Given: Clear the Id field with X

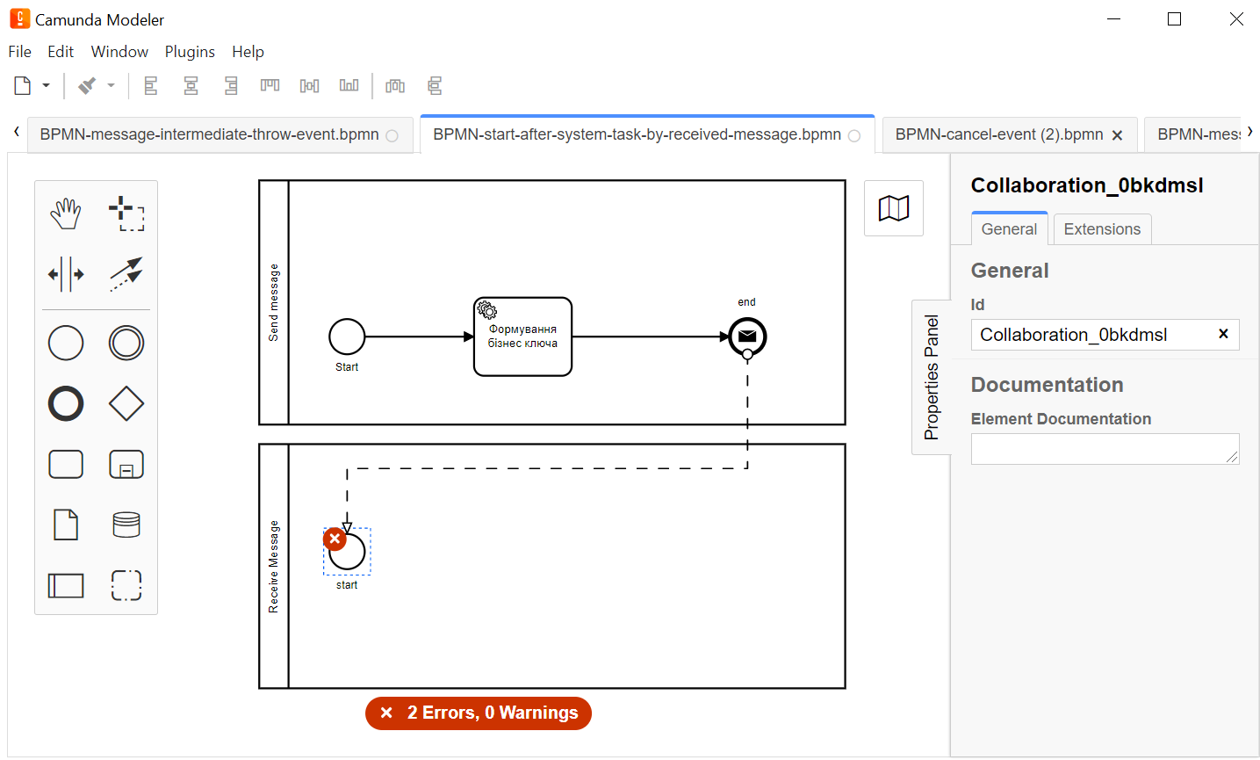Looking at the screenshot, I should pos(1223,334).
